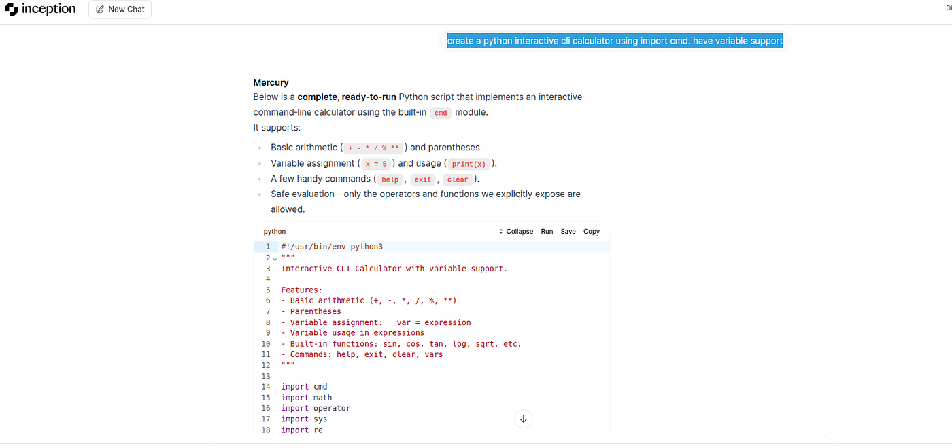952x448 pixels.
Task: Click the 'It supports:' text
Action: (x=277, y=128)
